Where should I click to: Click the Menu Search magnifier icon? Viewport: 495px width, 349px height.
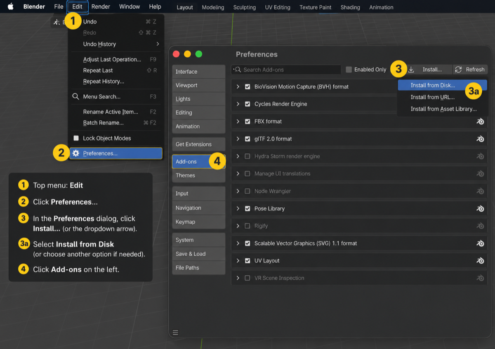click(x=75, y=96)
